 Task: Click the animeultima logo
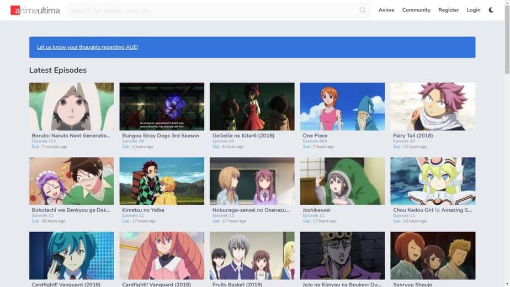35,10
